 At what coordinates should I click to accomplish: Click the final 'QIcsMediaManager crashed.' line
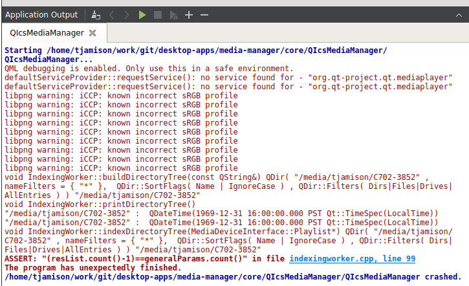(233, 277)
